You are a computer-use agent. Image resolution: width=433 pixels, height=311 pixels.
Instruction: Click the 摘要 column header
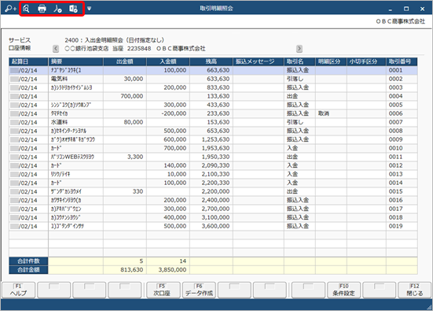[75, 61]
